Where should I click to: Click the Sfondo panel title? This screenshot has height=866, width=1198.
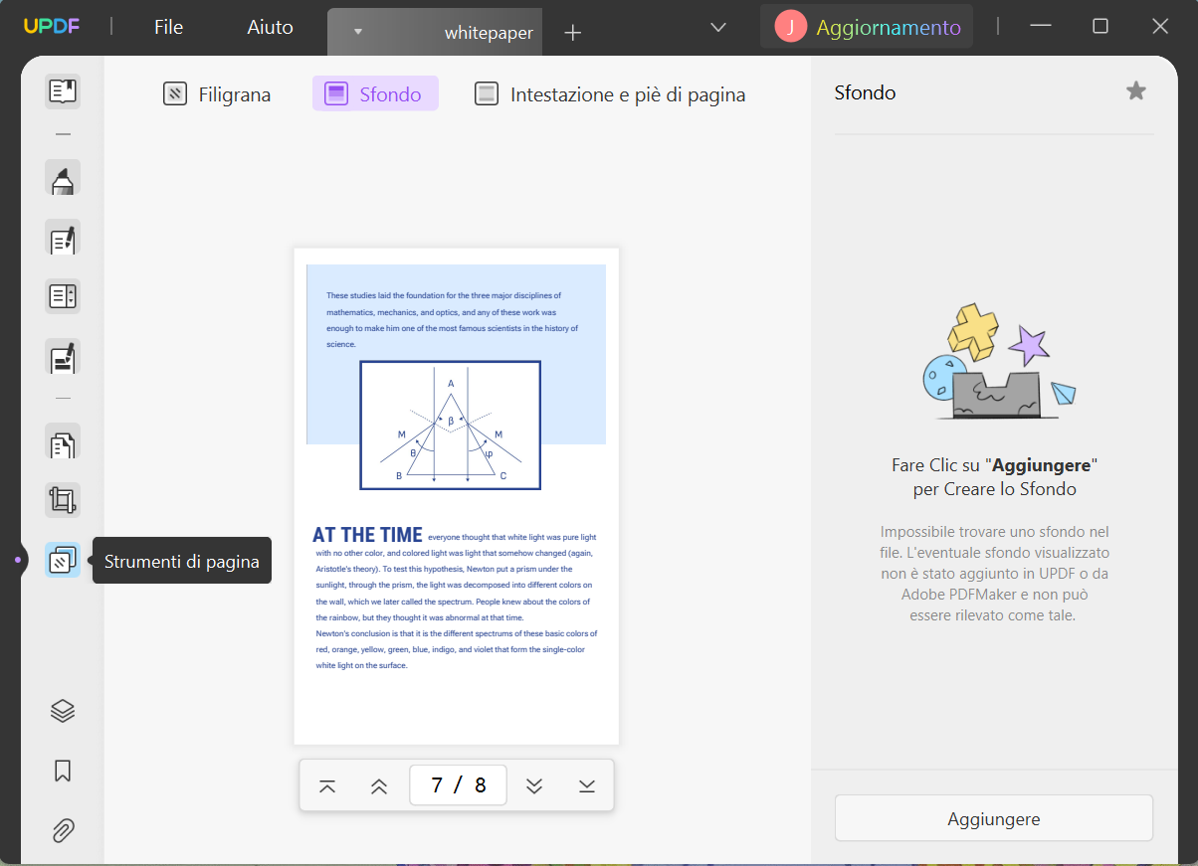(x=865, y=92)
